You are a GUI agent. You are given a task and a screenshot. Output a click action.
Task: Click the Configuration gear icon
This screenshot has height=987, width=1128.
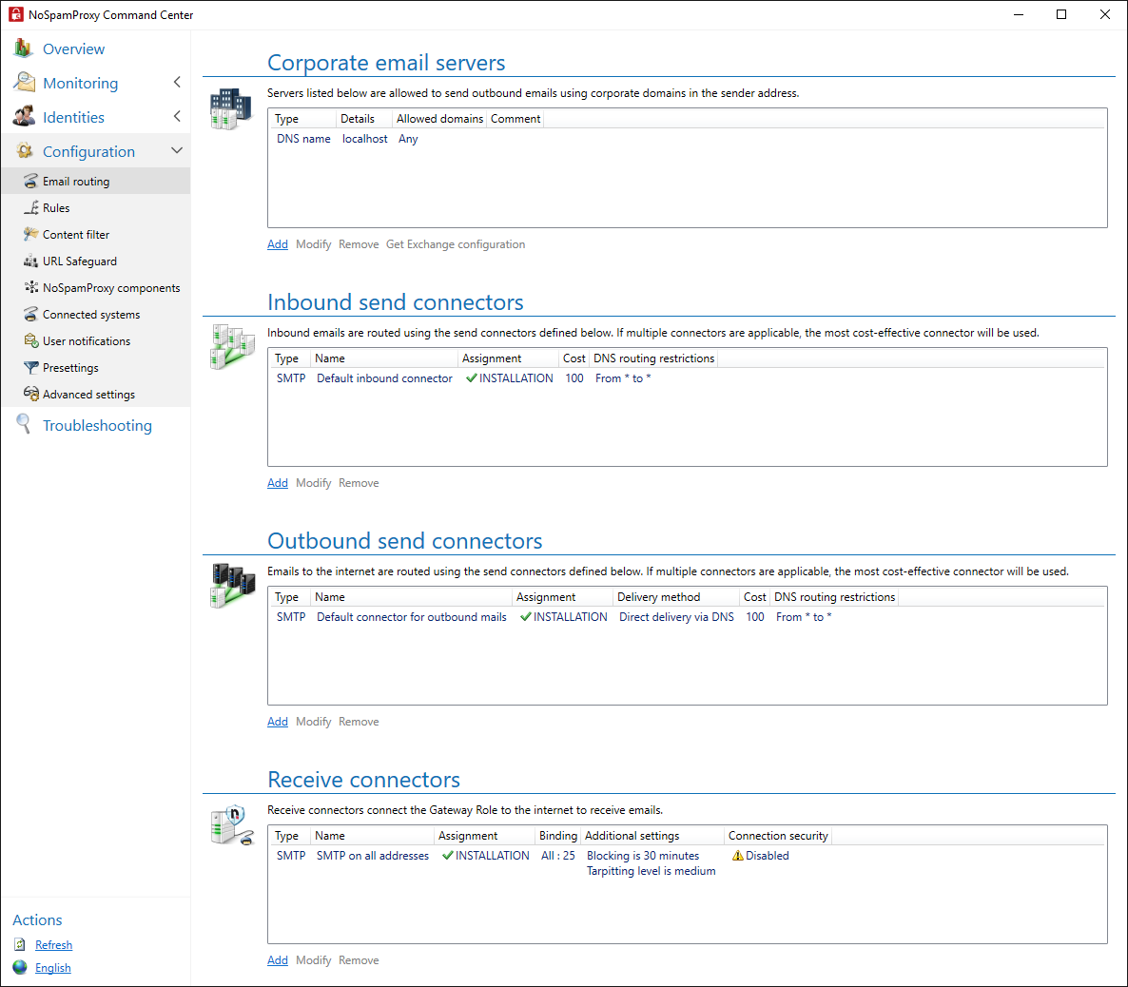25,150
